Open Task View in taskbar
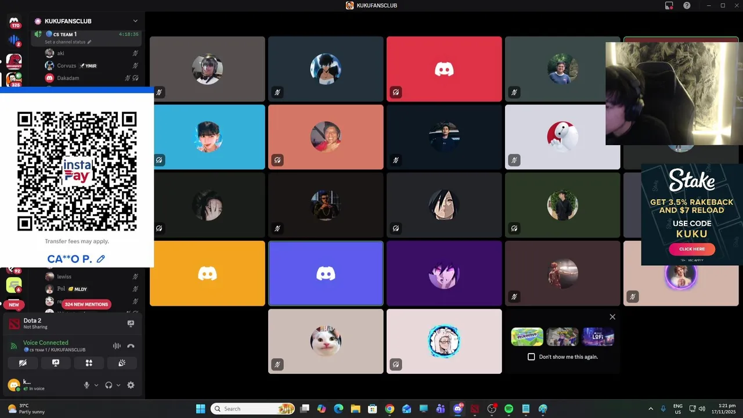The image size is (743, 418). coord(305,409)
